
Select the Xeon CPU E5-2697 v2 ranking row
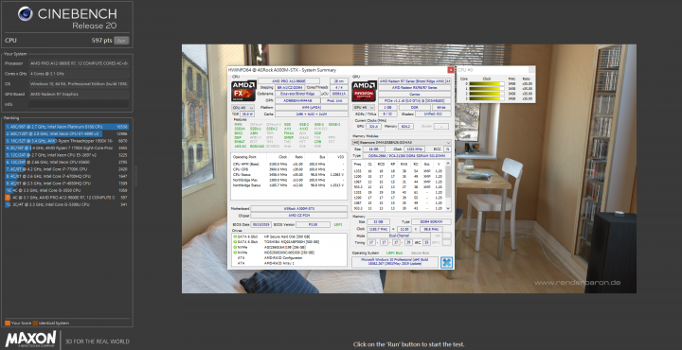[66, 155]
